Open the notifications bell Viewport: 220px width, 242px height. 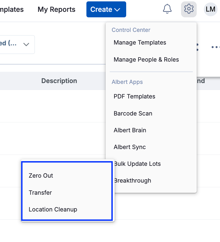point(167,9)
